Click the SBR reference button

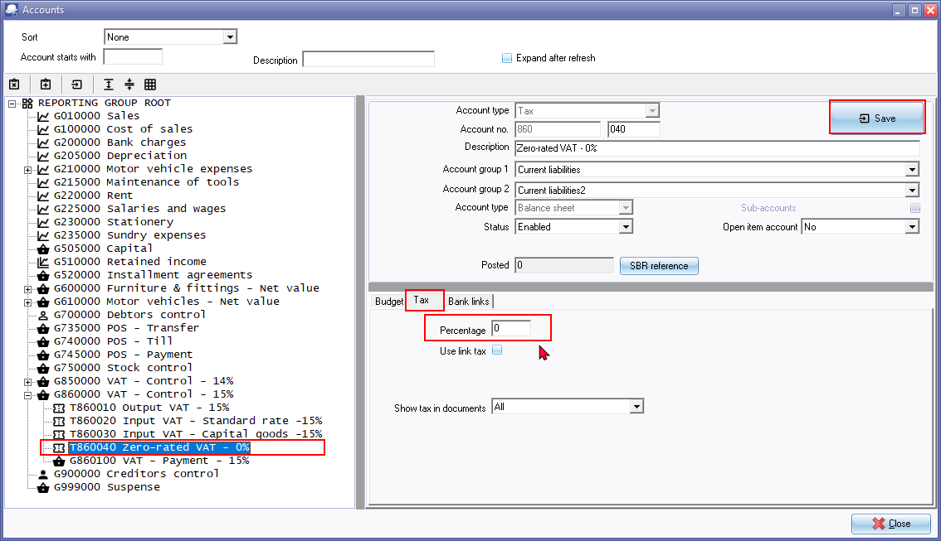[x=659, y=266]
